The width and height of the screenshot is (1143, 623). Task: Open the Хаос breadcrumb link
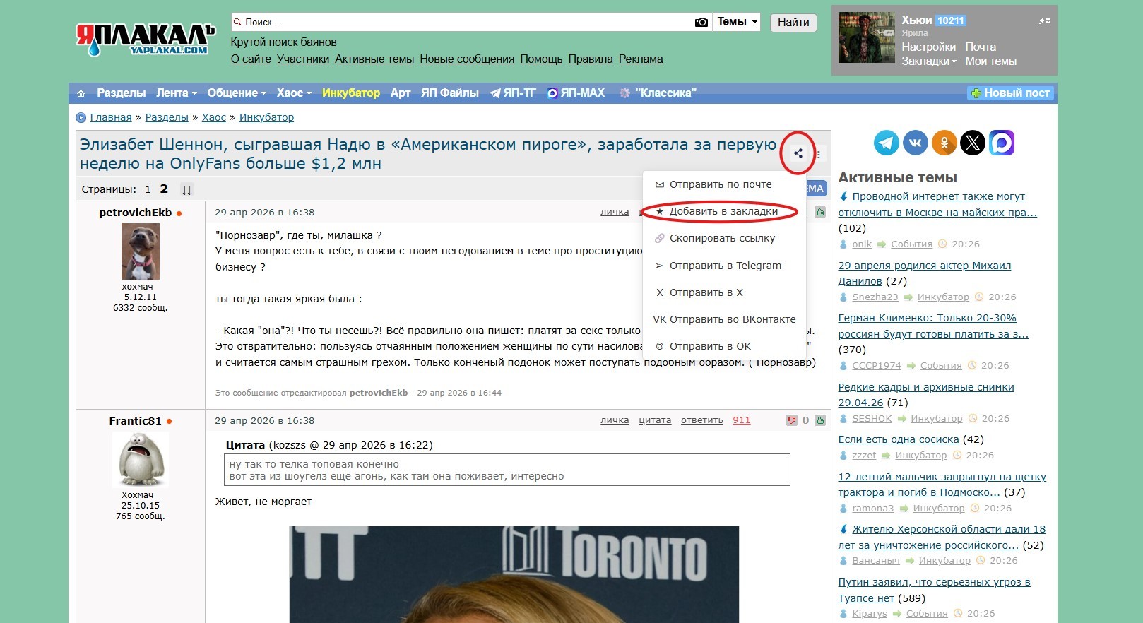214,118
